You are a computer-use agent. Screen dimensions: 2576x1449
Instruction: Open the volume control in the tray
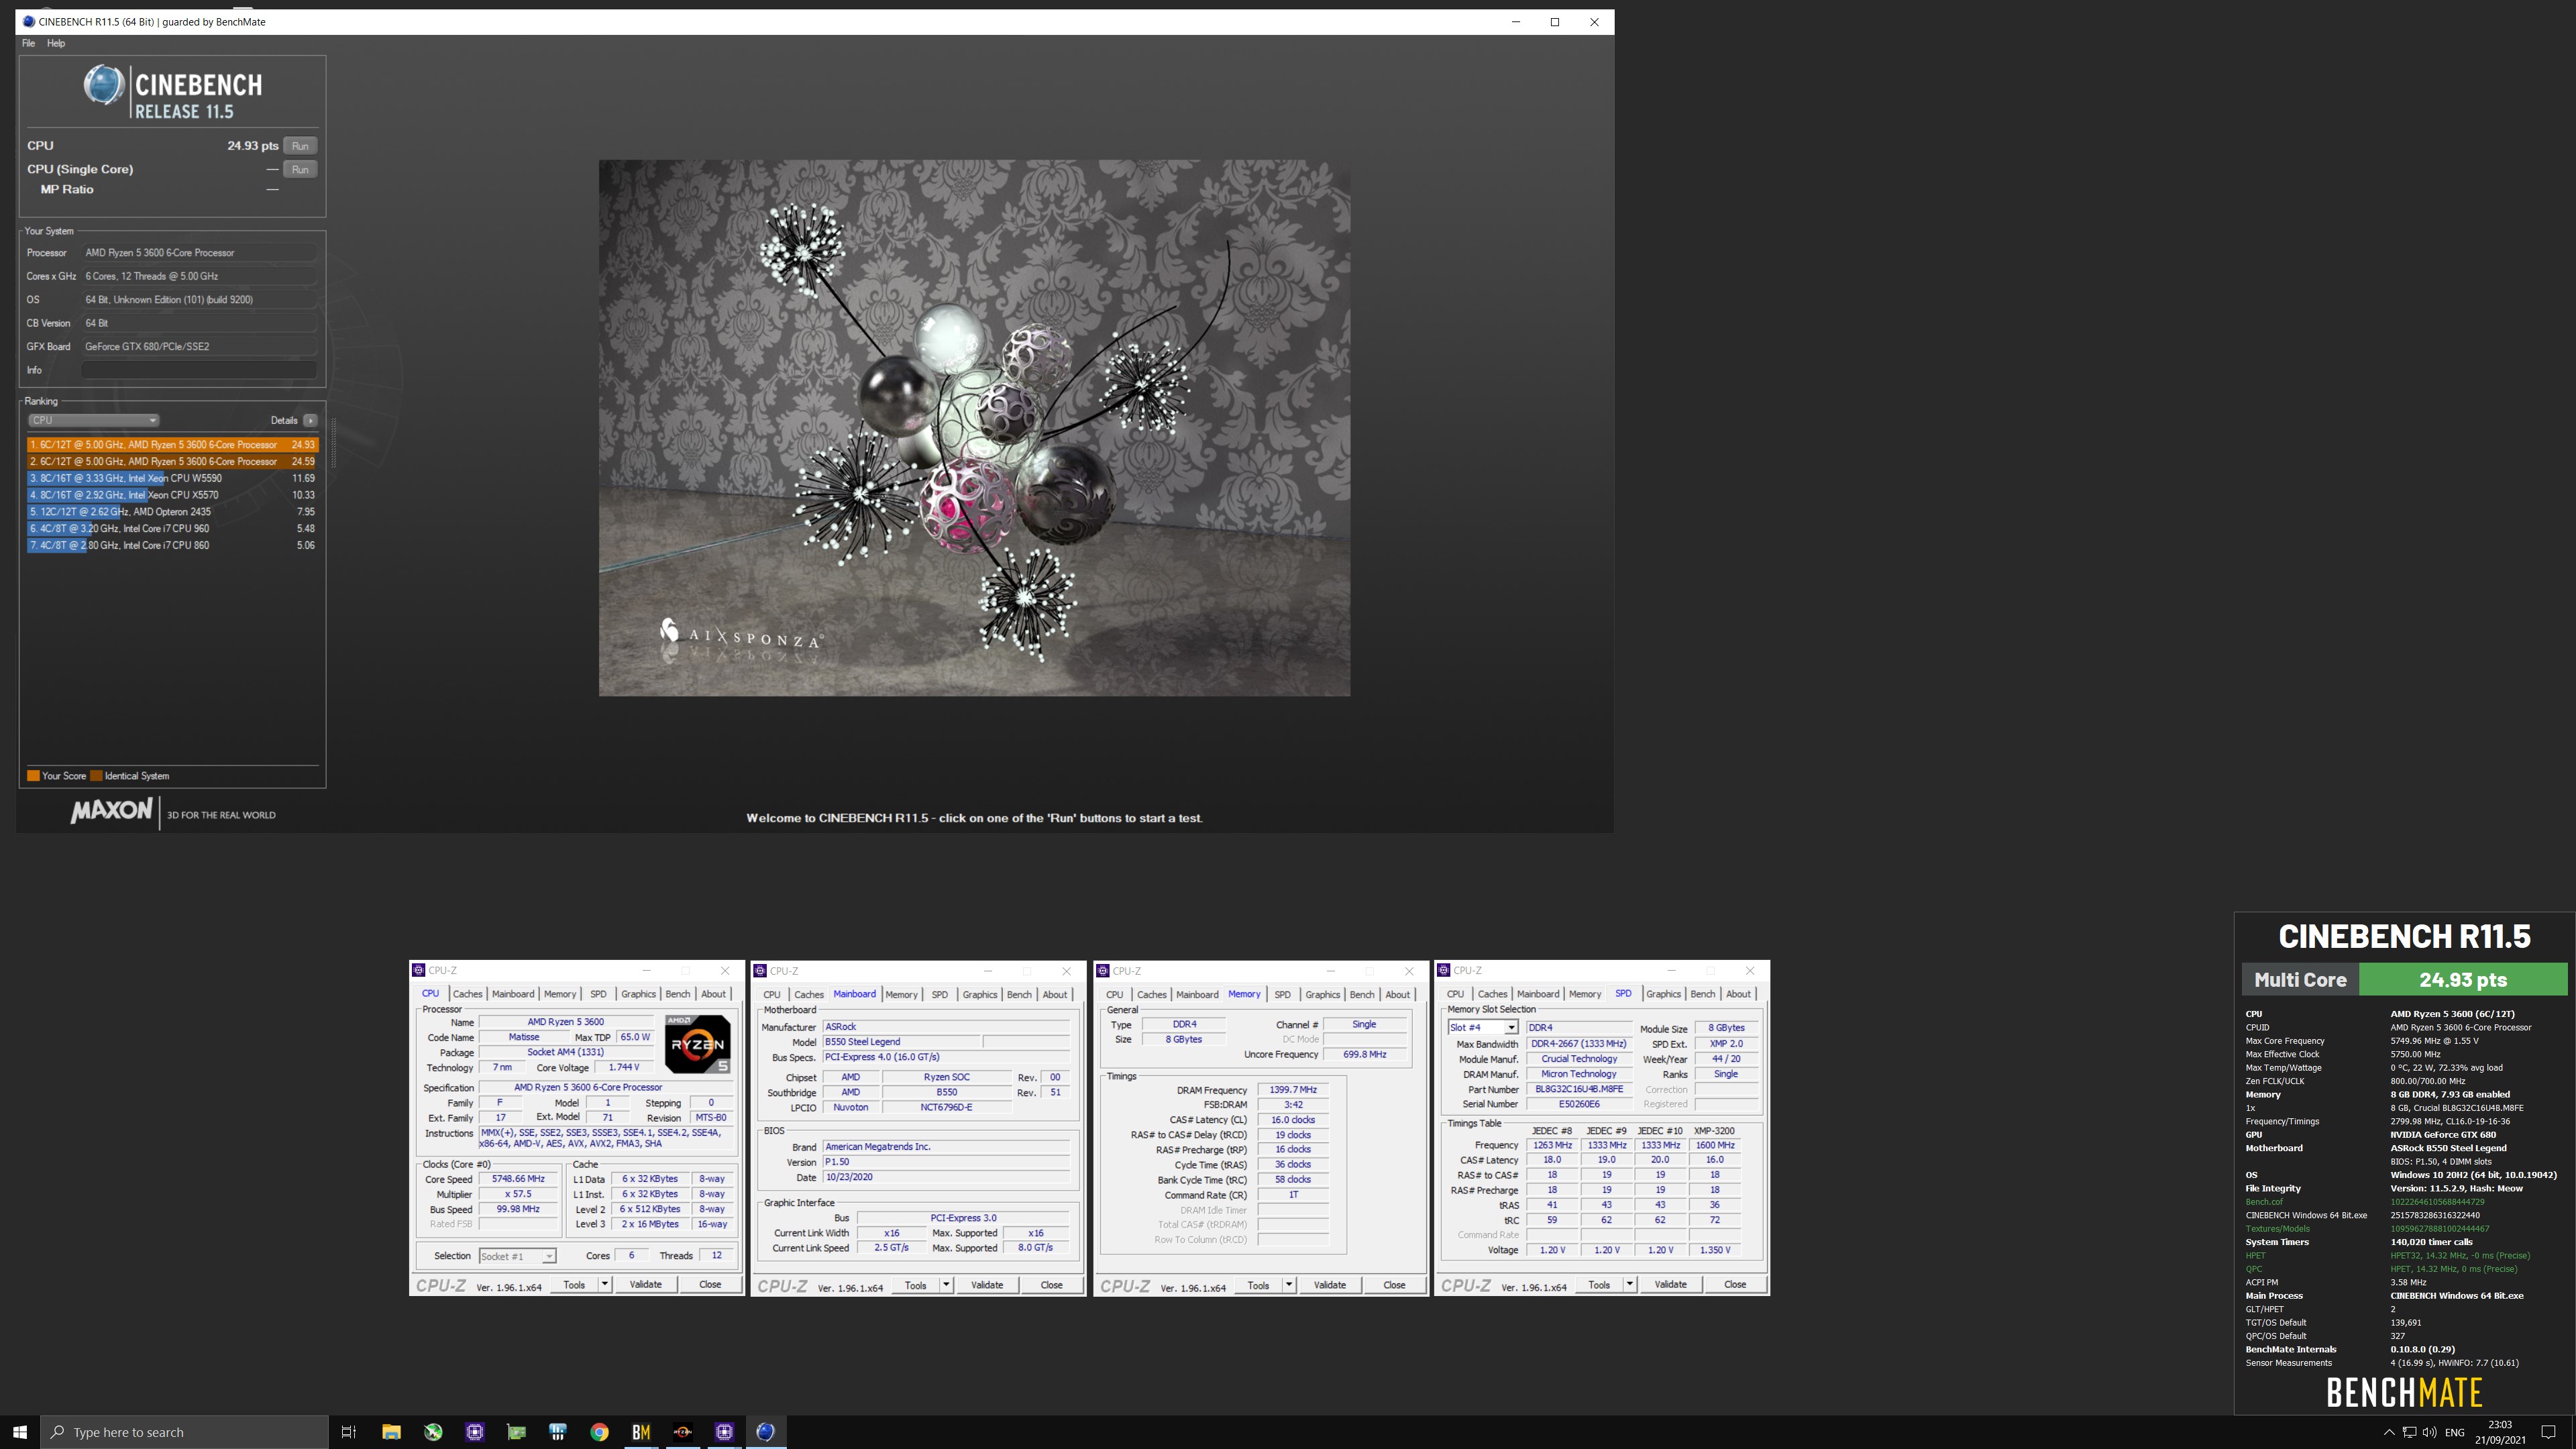pyautogui.click(x=2430, y=1432)
